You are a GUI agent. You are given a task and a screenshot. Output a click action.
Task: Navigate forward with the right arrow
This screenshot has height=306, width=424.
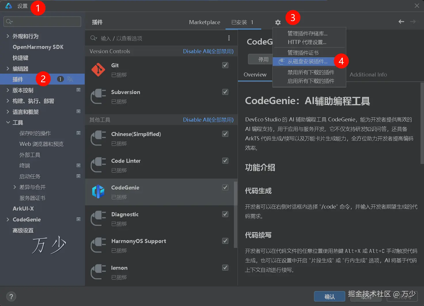point(413,22)
